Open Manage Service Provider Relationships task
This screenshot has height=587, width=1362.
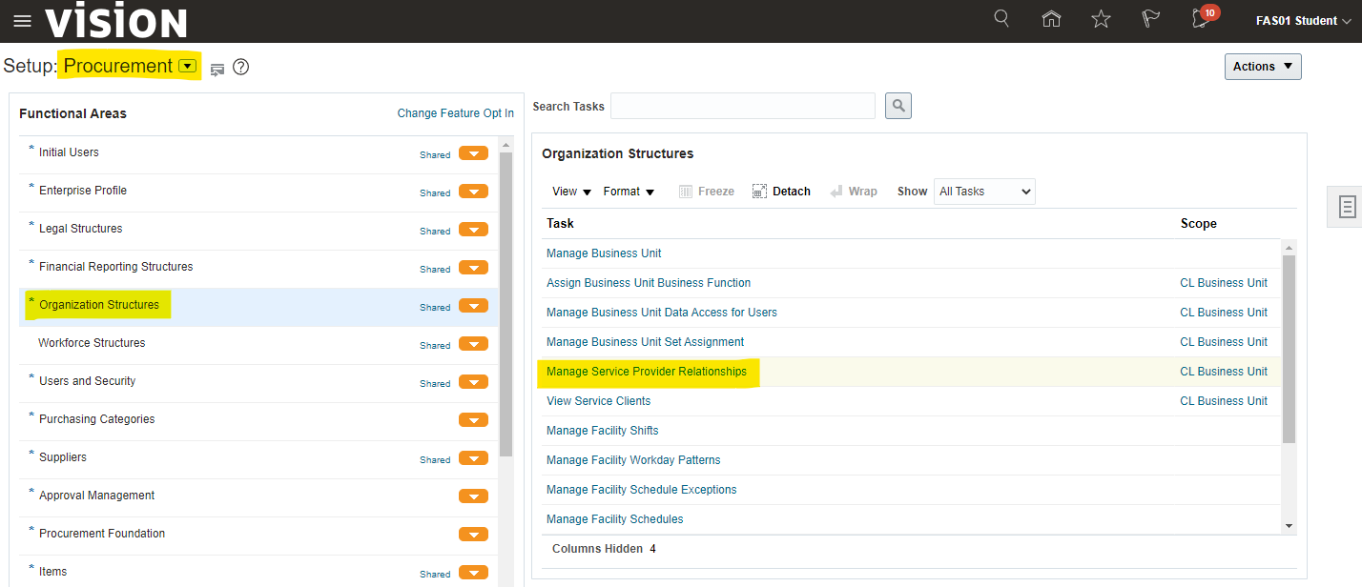646,372
